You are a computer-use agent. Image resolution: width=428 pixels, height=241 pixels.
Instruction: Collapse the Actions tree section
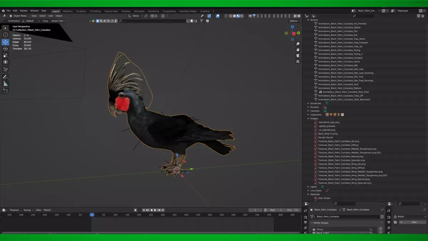tap(308, 20)
